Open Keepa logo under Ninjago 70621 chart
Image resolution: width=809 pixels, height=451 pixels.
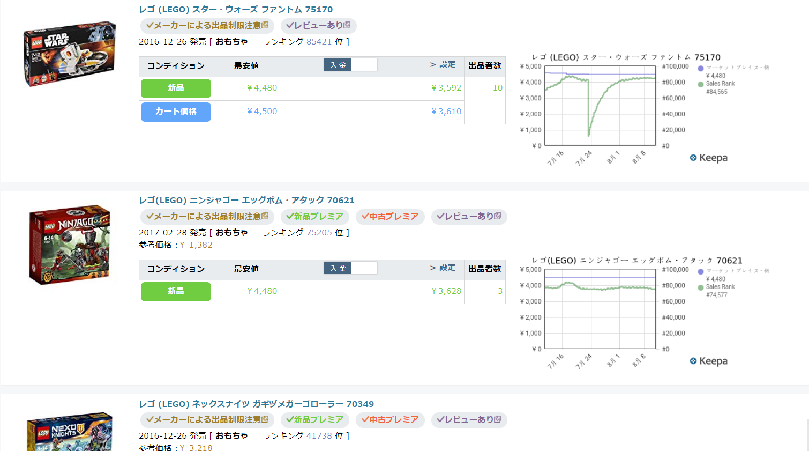tap(708, 361)
